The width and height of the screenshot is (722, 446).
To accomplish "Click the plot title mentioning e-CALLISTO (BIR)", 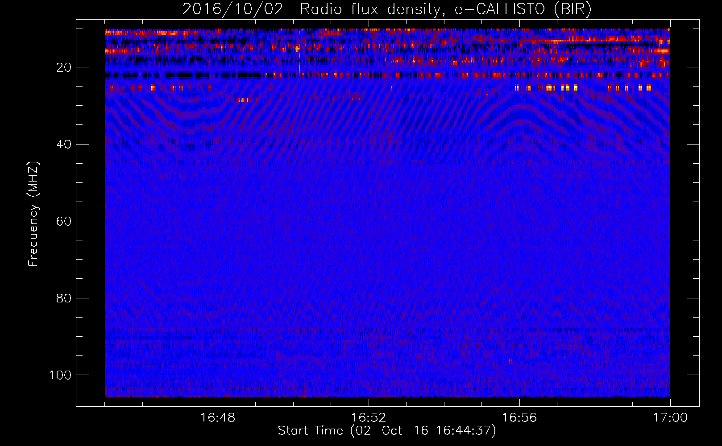I will tap(387, 9).
